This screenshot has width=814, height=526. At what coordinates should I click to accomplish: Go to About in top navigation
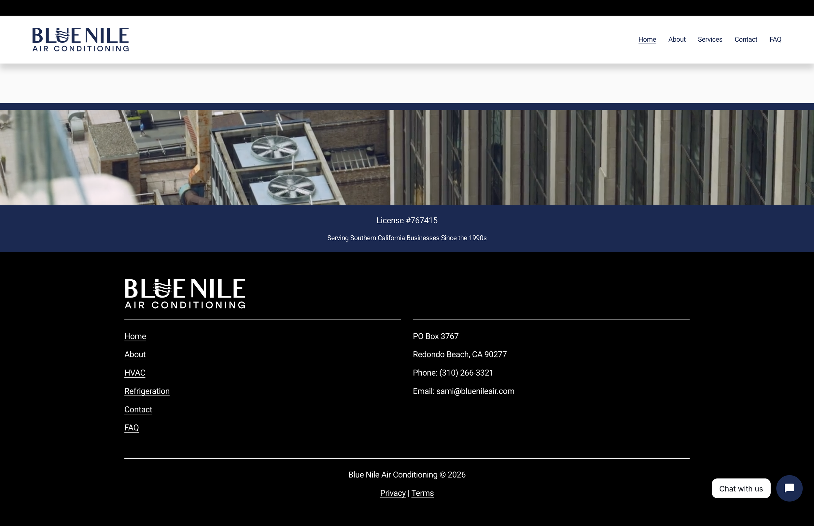click(x=677, y=39)
